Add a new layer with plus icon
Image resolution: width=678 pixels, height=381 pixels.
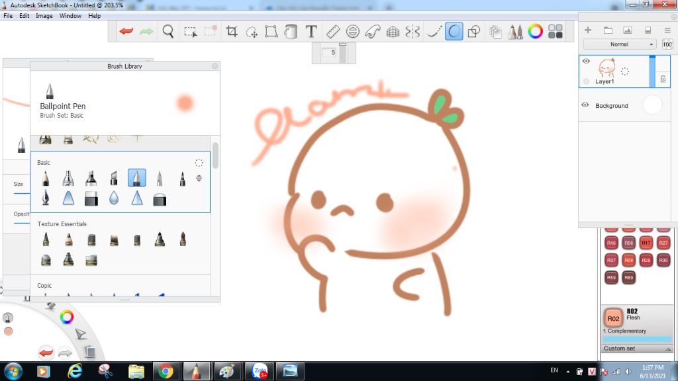[588, 30]
